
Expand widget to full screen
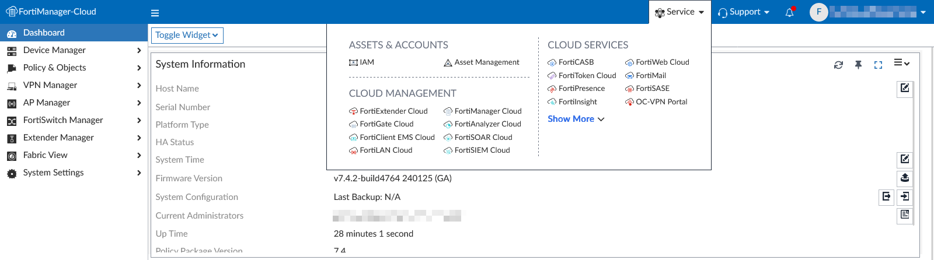(x=878, y=65)
